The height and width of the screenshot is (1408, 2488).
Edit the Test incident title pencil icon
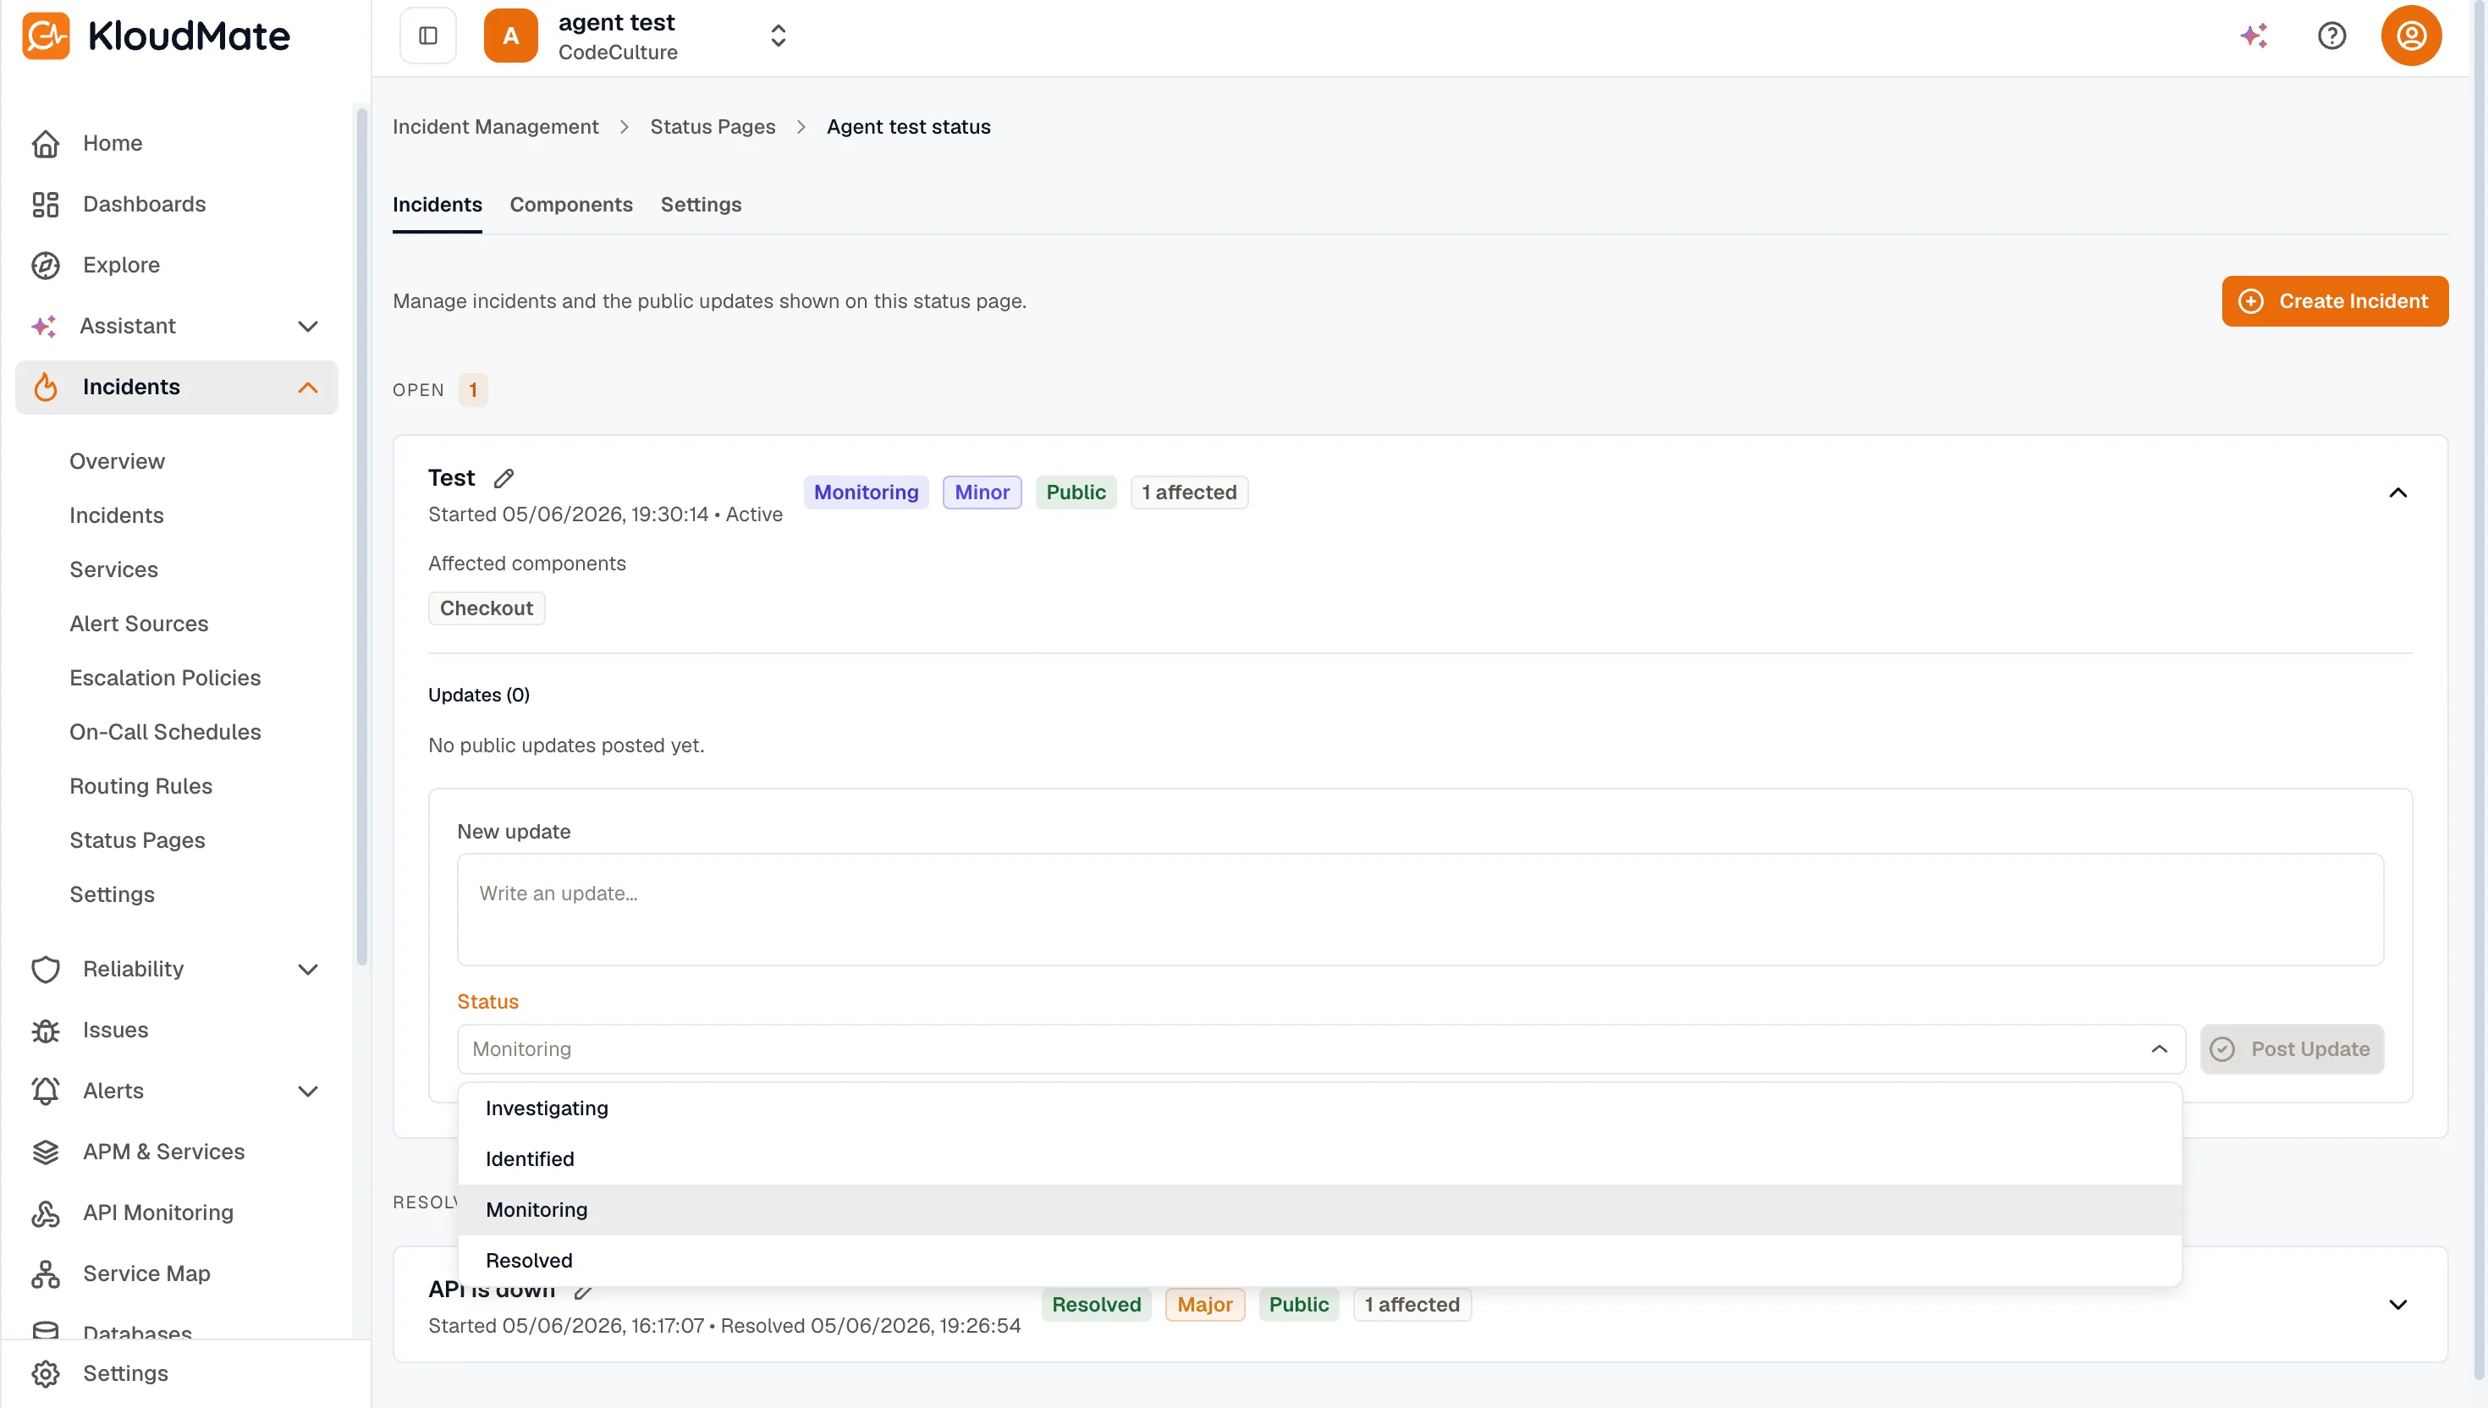[x=504, y=479]
